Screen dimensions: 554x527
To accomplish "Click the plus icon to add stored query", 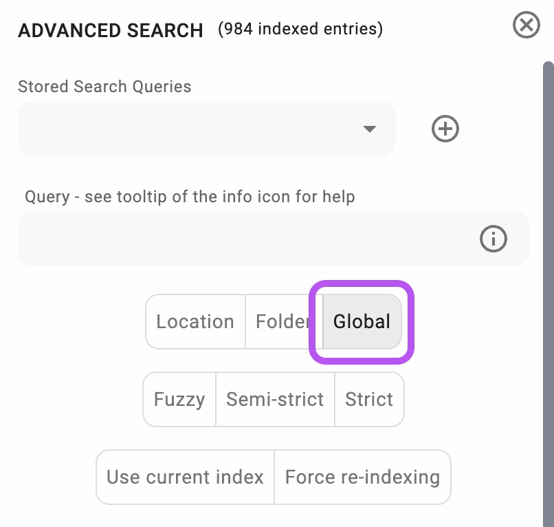I will [445, 129].
